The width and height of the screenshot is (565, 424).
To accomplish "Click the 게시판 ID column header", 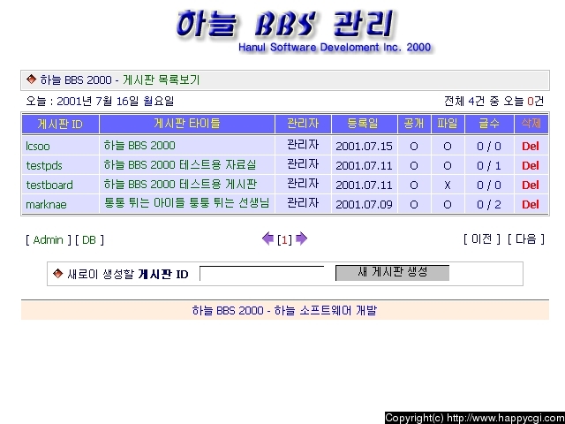I will click(x=60, y=125).
